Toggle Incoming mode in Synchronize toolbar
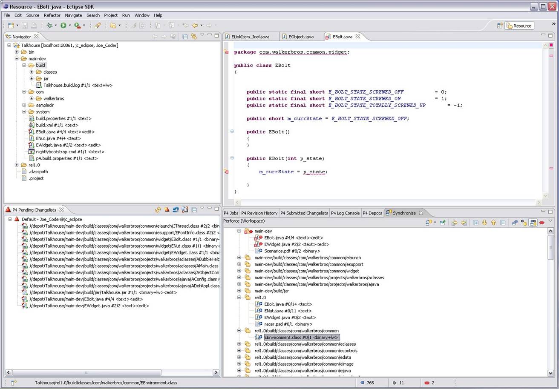Image resolution: width=559 pixels, height=389 pixels. pos(515,223)
